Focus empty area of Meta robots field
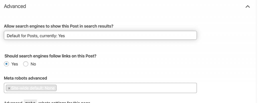258x103 pixels. click(x=126, y=88)
